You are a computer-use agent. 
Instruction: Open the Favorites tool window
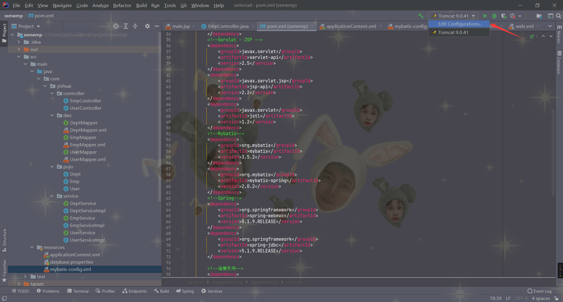[x=4, y=271]
